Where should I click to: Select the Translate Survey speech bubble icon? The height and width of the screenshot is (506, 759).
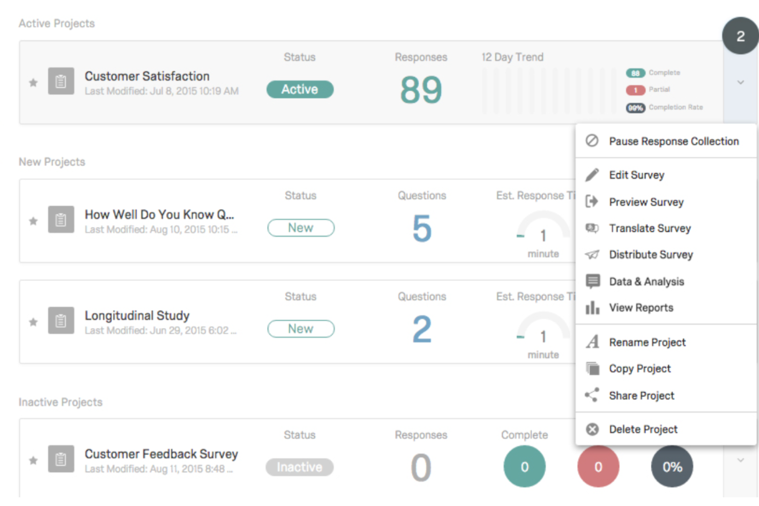[592, 228]
